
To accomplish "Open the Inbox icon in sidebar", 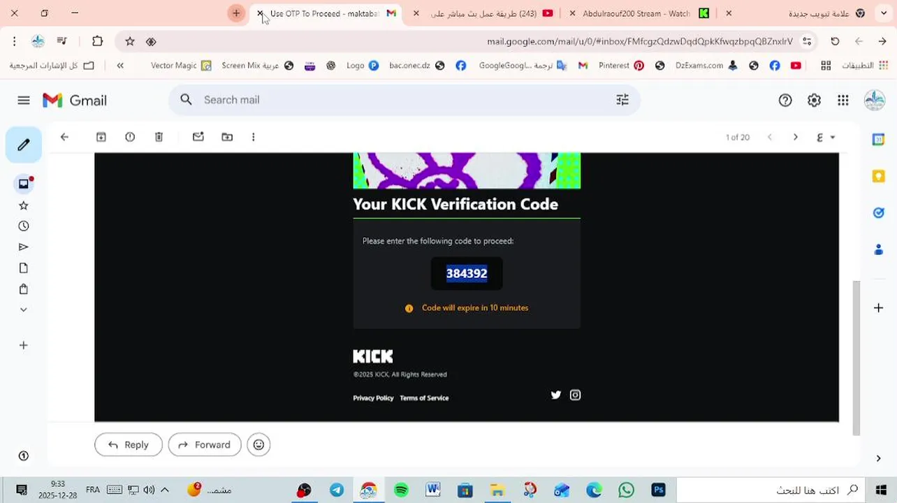I will click(x=24, y=184).
